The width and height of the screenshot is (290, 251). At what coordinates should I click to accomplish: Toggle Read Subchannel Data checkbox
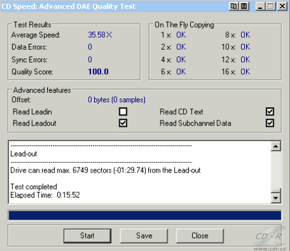tap(270, 123)
